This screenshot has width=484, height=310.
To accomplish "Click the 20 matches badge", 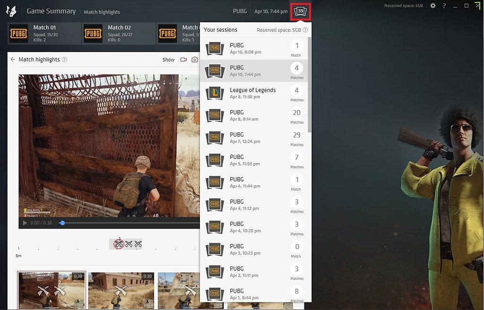I will pyautogui.click(x=297, y=112).
